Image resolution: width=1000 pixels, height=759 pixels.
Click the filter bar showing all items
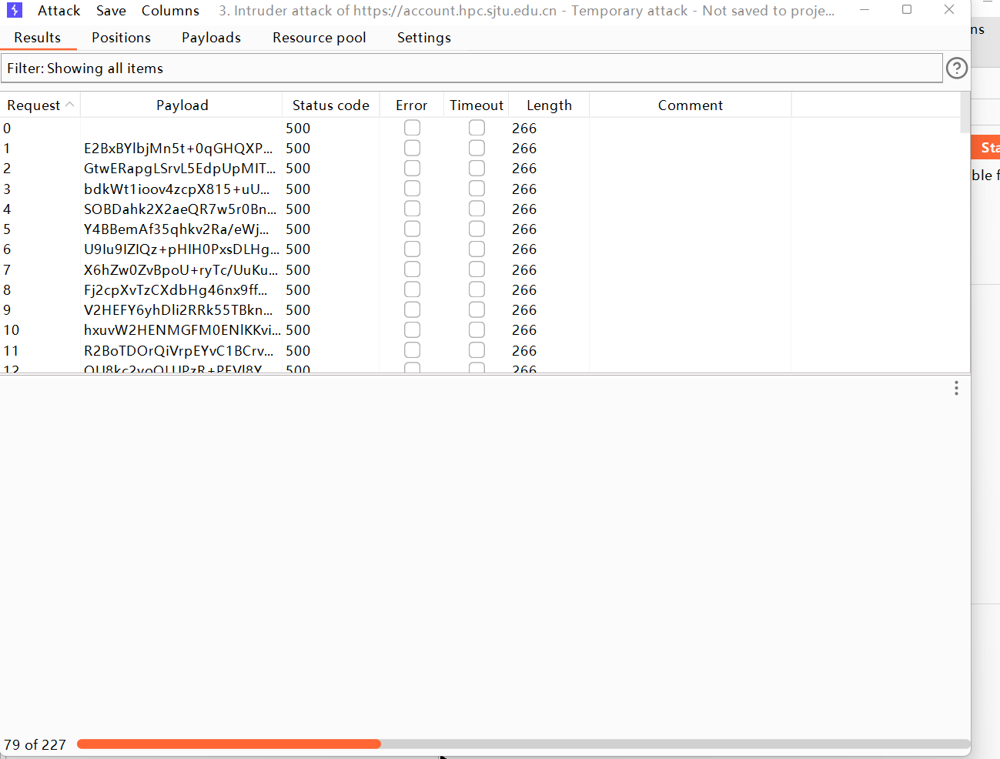471,69
